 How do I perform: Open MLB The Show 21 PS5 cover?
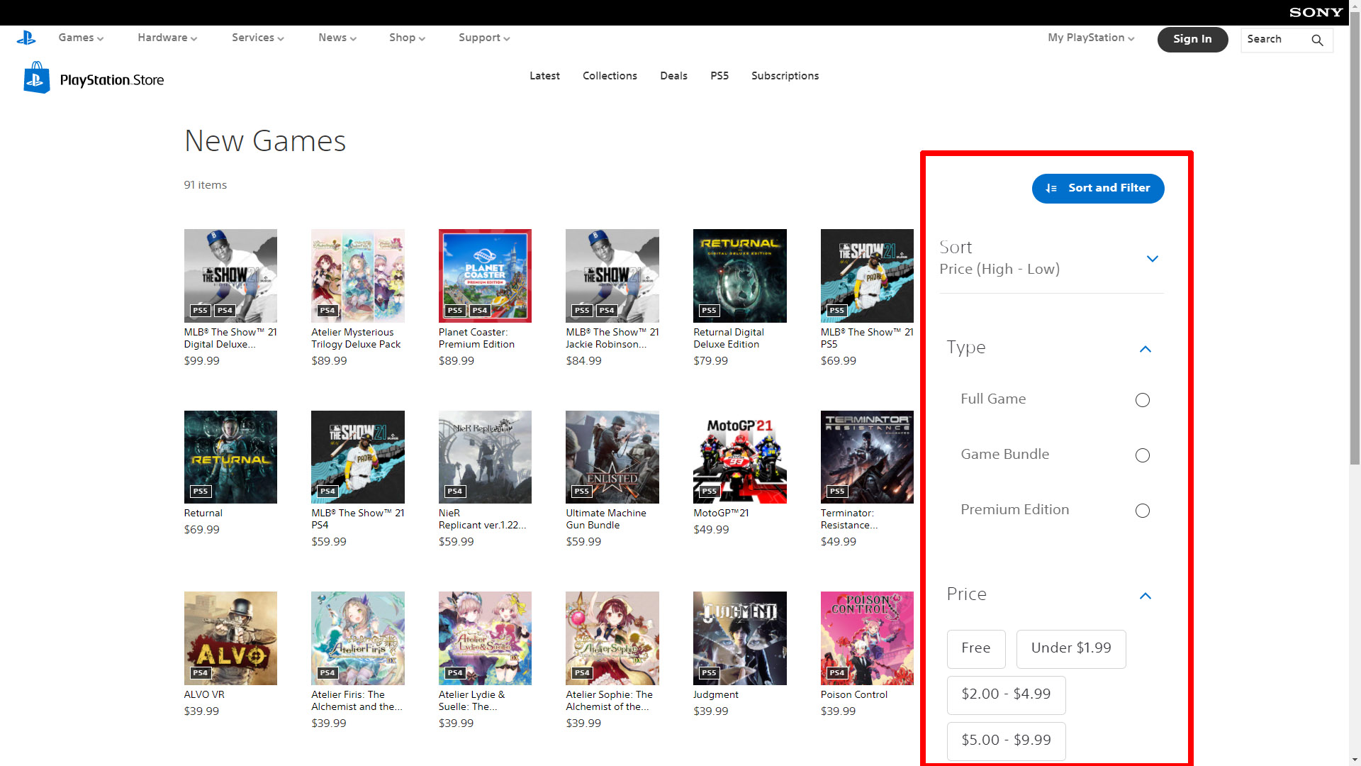[x=867, y=275]
